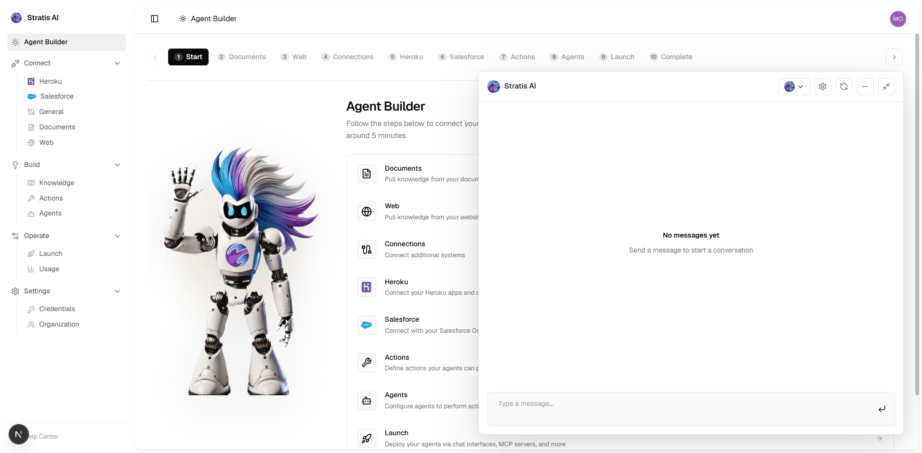Switch to step 5 Heroku tab
This screenshot has width=922, height=453.
click(x=406, y=57)
